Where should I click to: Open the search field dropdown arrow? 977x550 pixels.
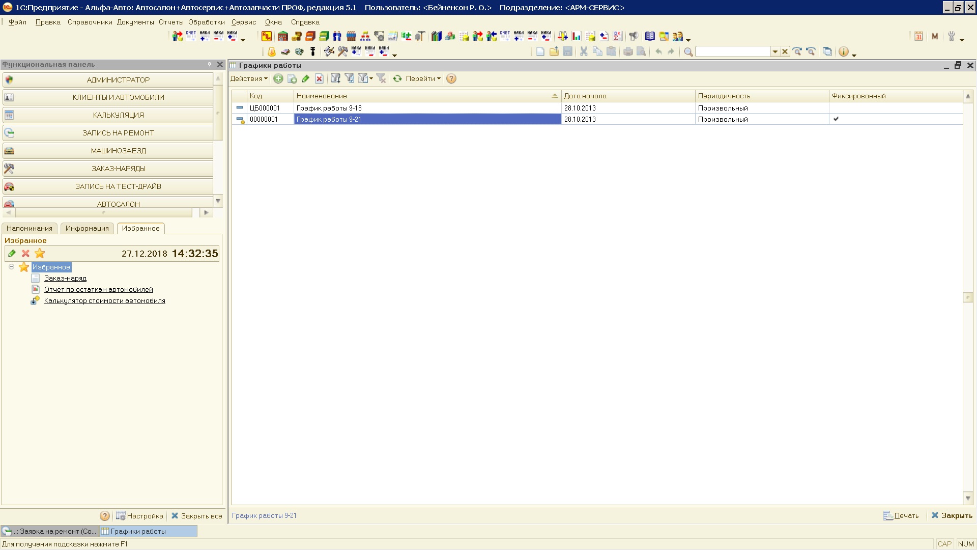[775, 51]
